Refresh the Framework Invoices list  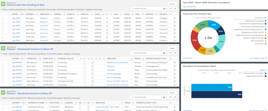[170, 53]
